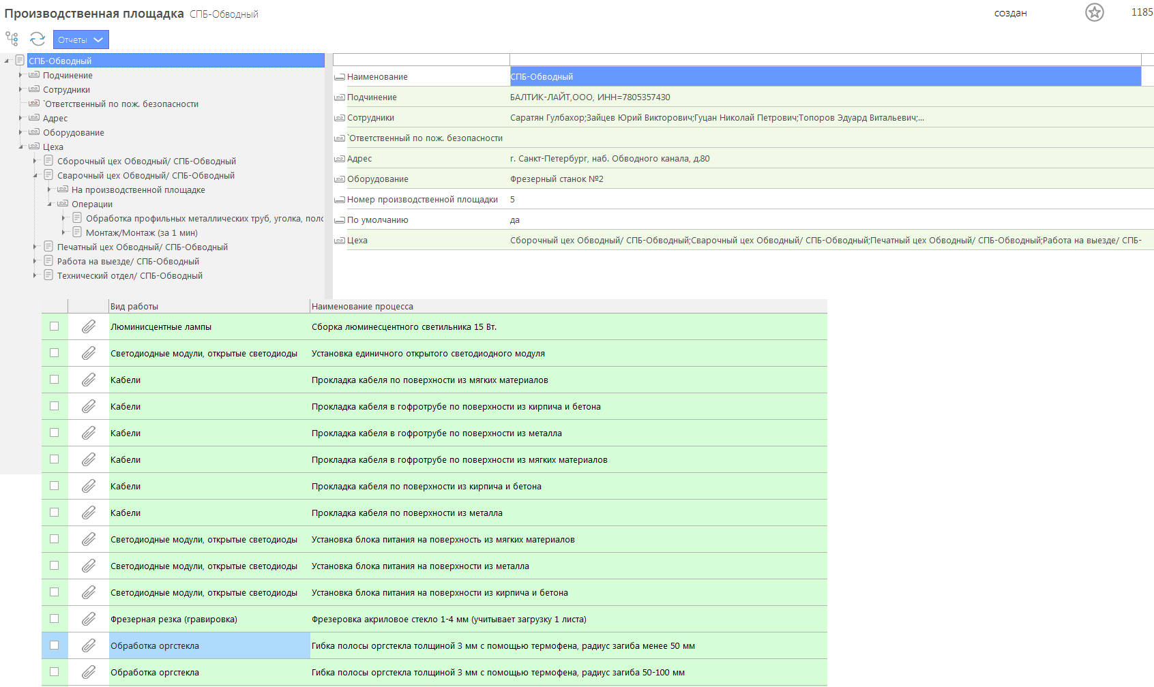Select Оборудование in the left tree

[73, 133]
